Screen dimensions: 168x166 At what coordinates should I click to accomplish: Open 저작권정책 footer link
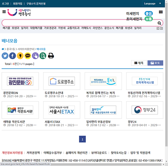(x=33, y=153)
